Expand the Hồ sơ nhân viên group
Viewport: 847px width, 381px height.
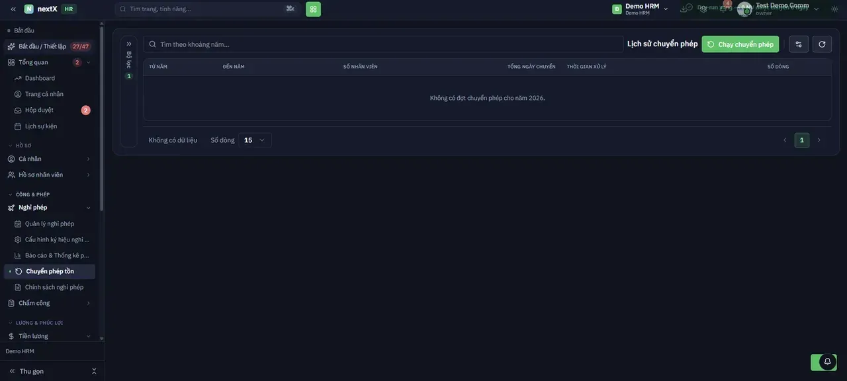point(50,175)
